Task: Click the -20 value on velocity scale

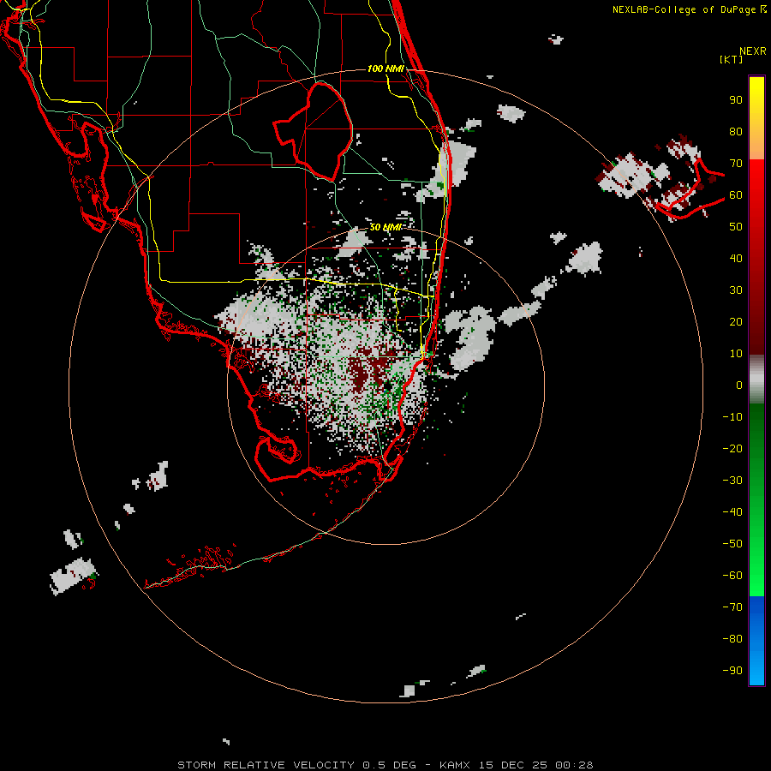Action: (x=732, y=449)
